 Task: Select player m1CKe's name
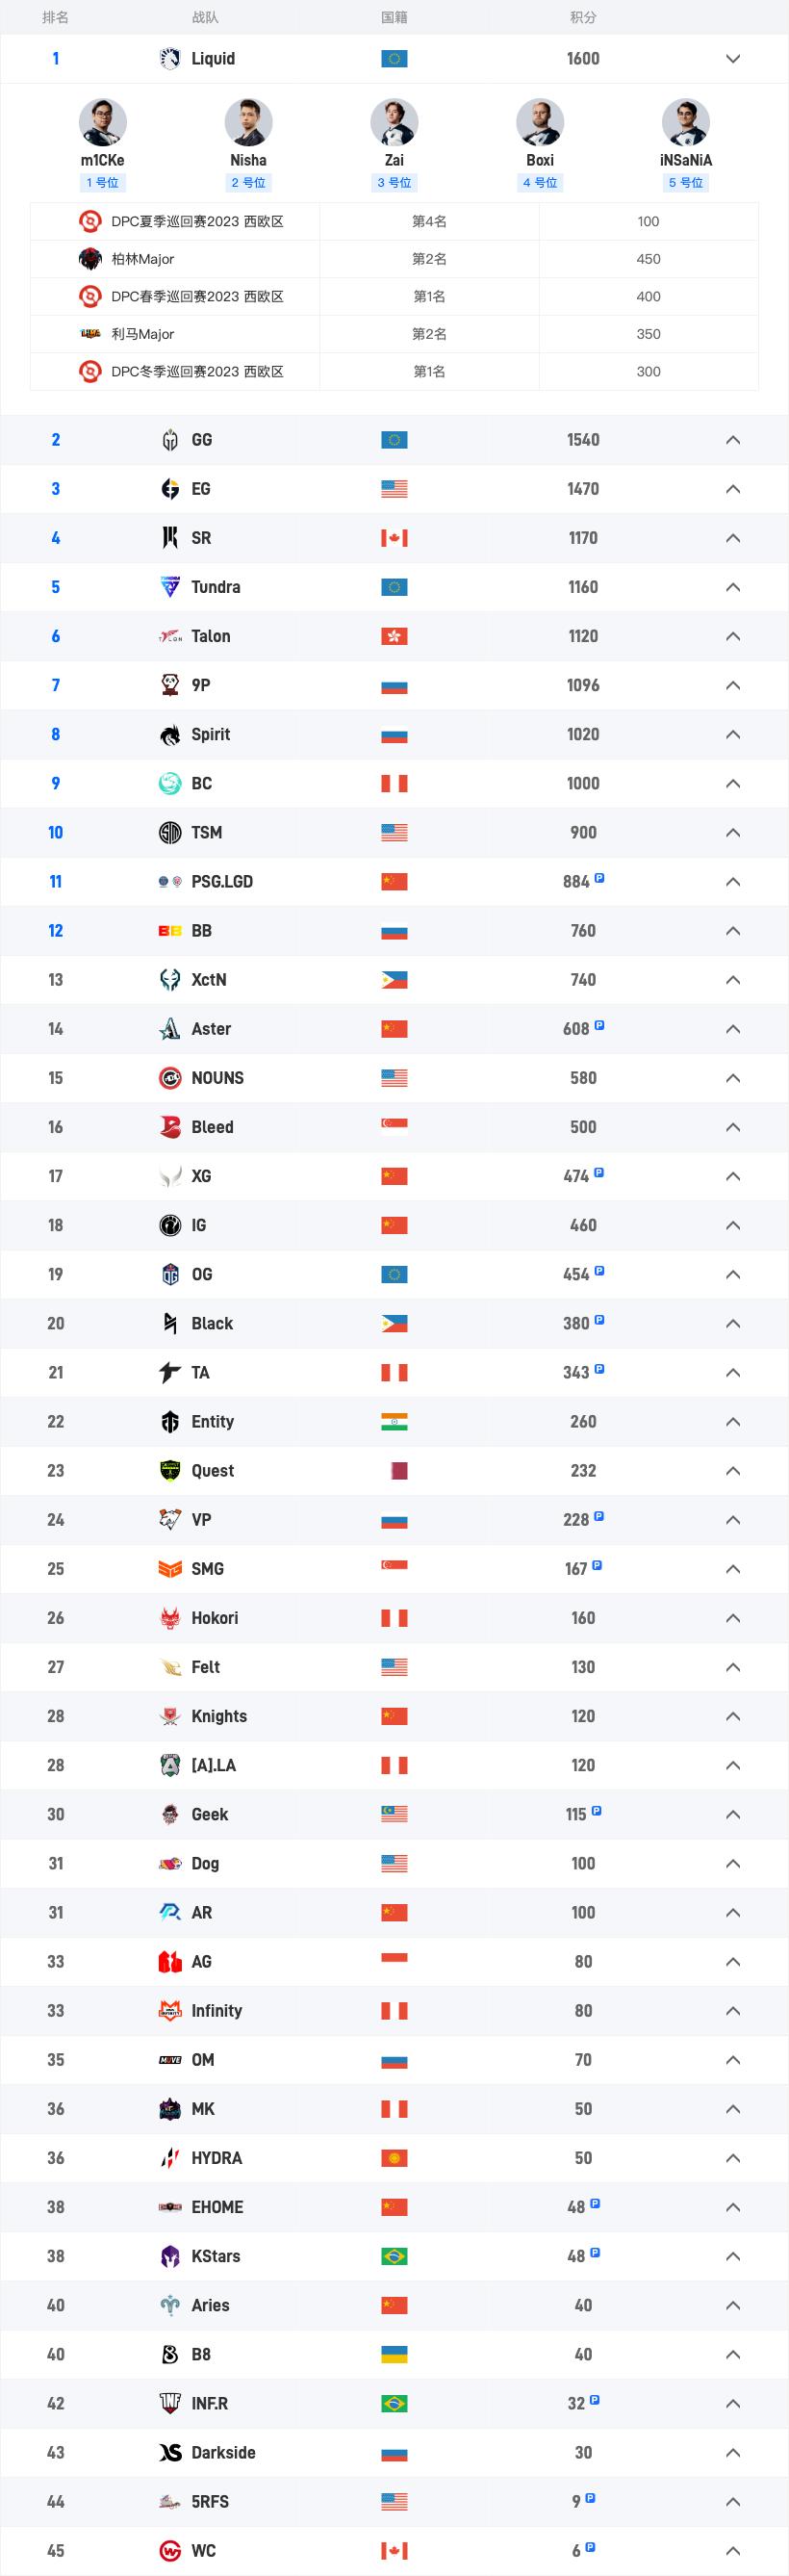(x=104, y=159)
